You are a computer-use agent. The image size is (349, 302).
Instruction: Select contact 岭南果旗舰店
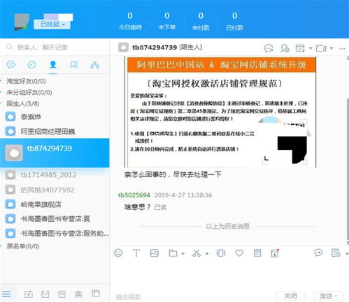point(55,204)
